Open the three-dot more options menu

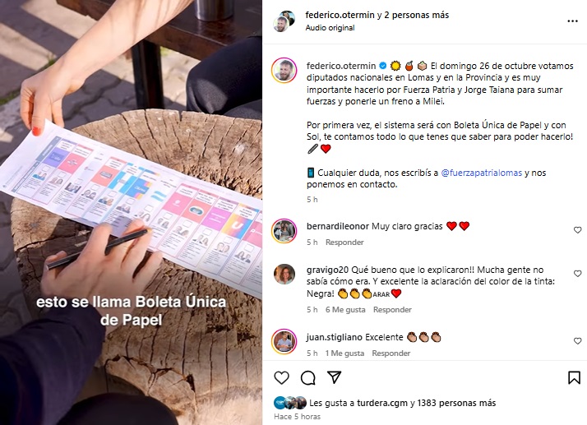tap(572, 21)
